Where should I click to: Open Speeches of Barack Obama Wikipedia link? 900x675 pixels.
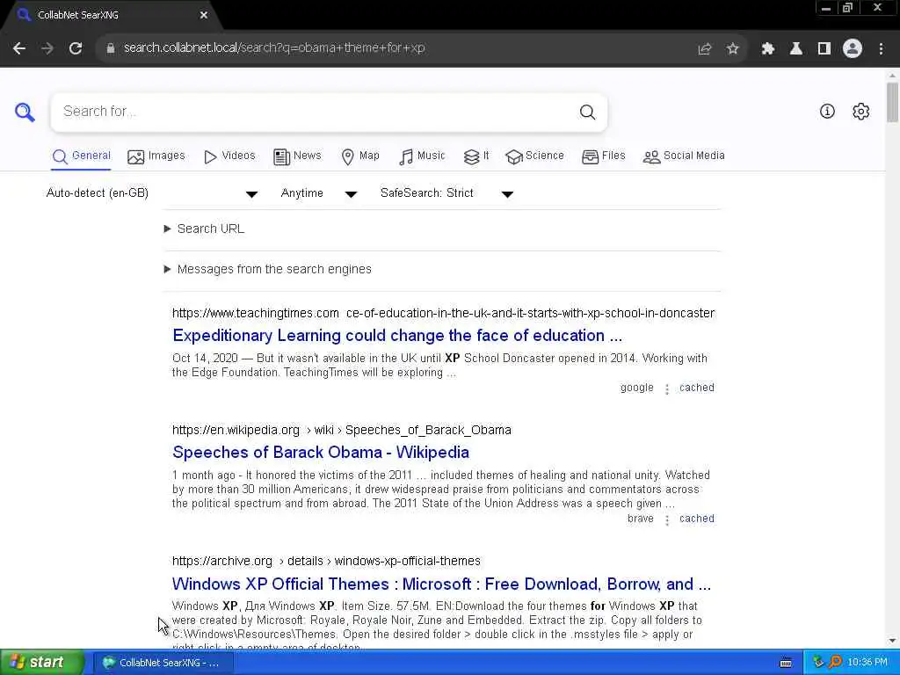321,453
